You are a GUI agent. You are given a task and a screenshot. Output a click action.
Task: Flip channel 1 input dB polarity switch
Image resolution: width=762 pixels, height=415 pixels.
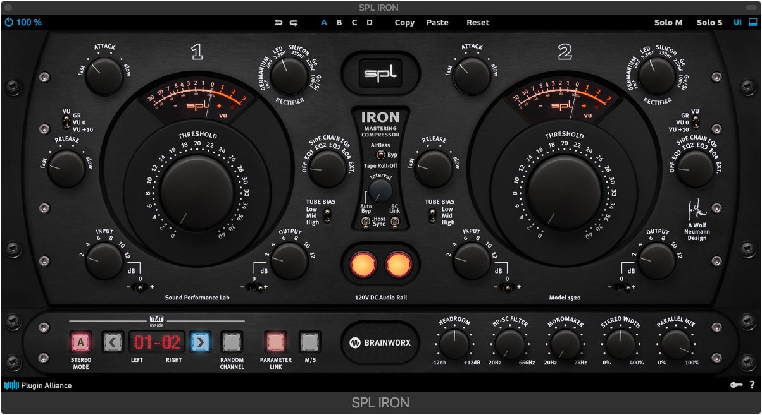click(x=141, y=287)
